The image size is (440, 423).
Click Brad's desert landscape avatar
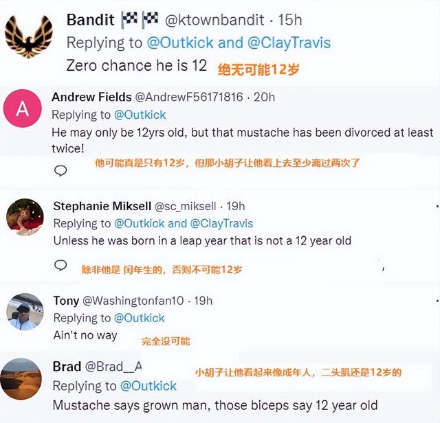click(23, 379)
